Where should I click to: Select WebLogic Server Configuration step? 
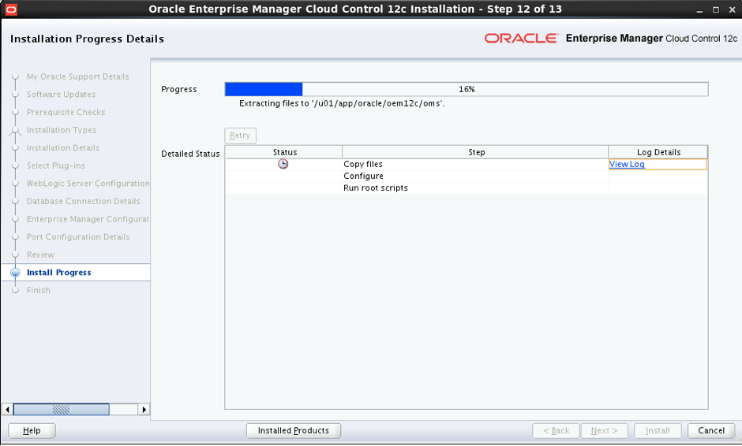(x=88, y=184)
